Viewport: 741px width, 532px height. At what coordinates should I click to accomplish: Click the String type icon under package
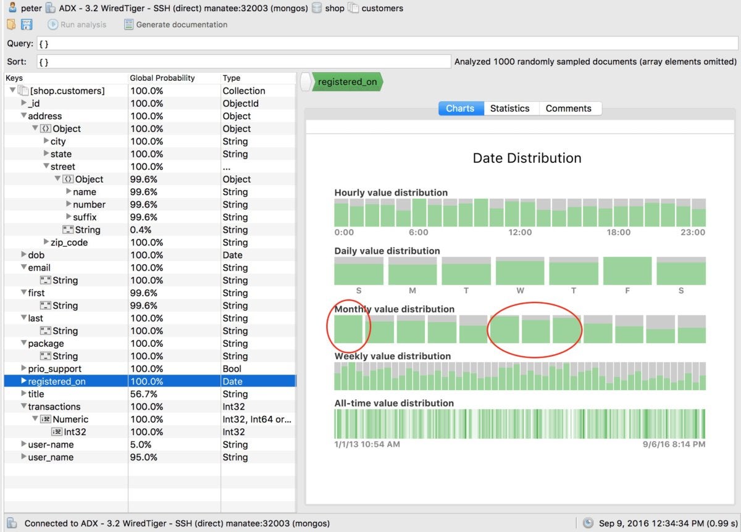(46, 356)
